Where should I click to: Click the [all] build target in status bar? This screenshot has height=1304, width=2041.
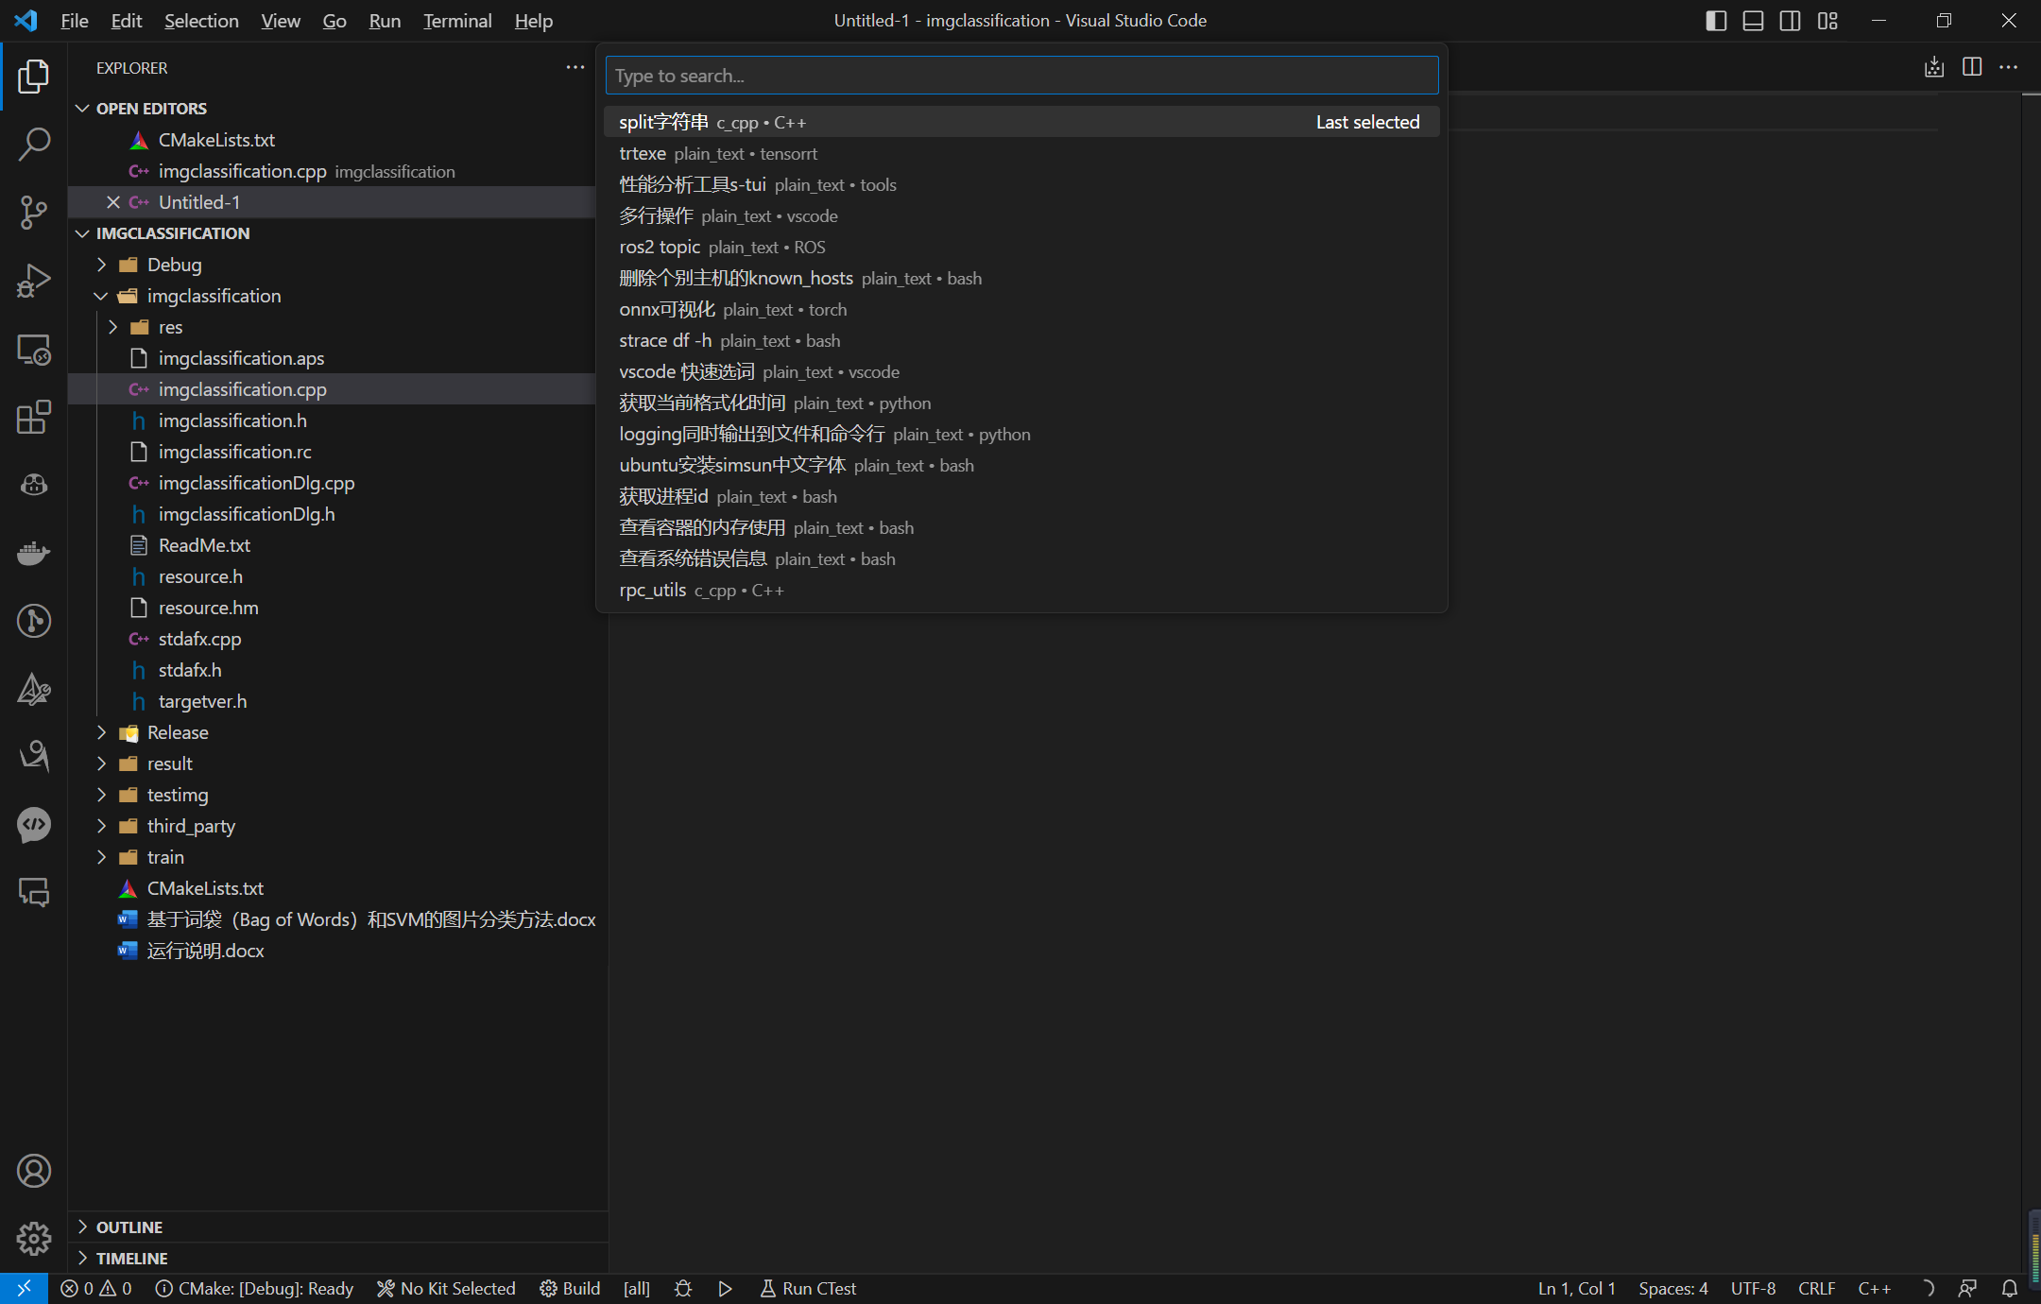tap(637, 1289)
